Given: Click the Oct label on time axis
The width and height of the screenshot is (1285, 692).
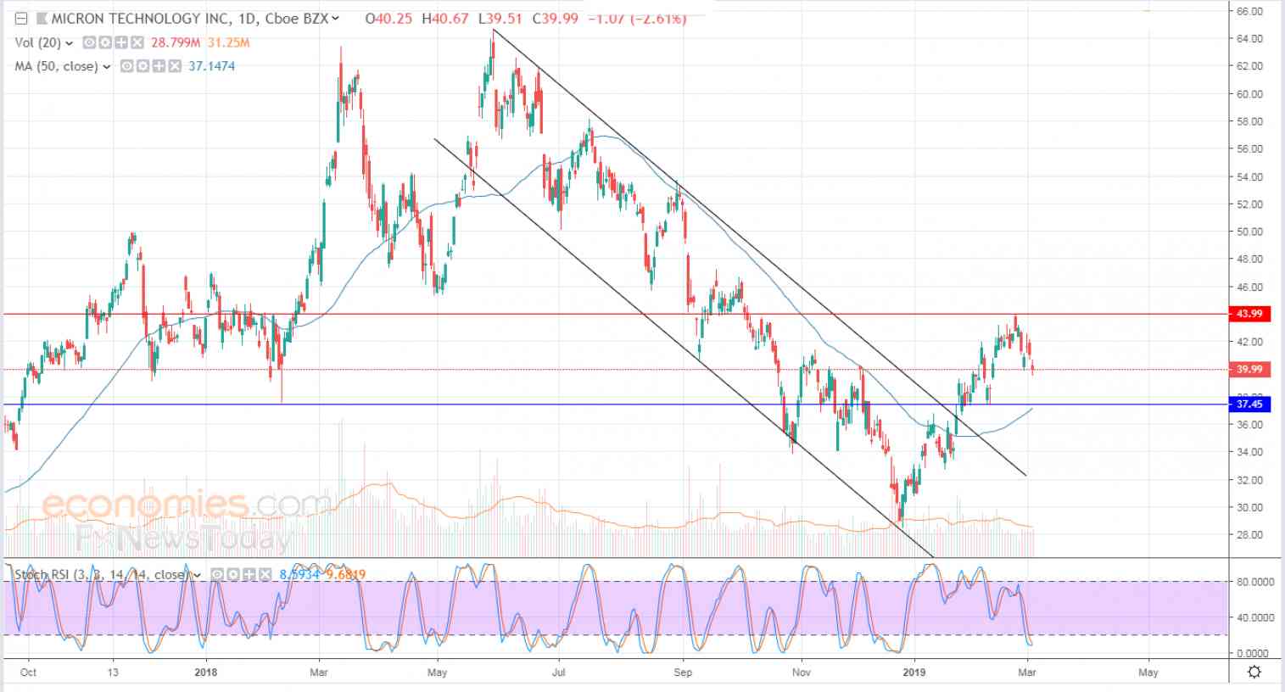Looking at the screenshot, I should (28, 672).
